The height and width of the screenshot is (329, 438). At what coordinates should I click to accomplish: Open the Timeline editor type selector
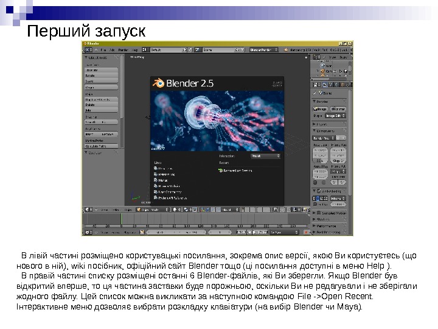tap(89, 232)
